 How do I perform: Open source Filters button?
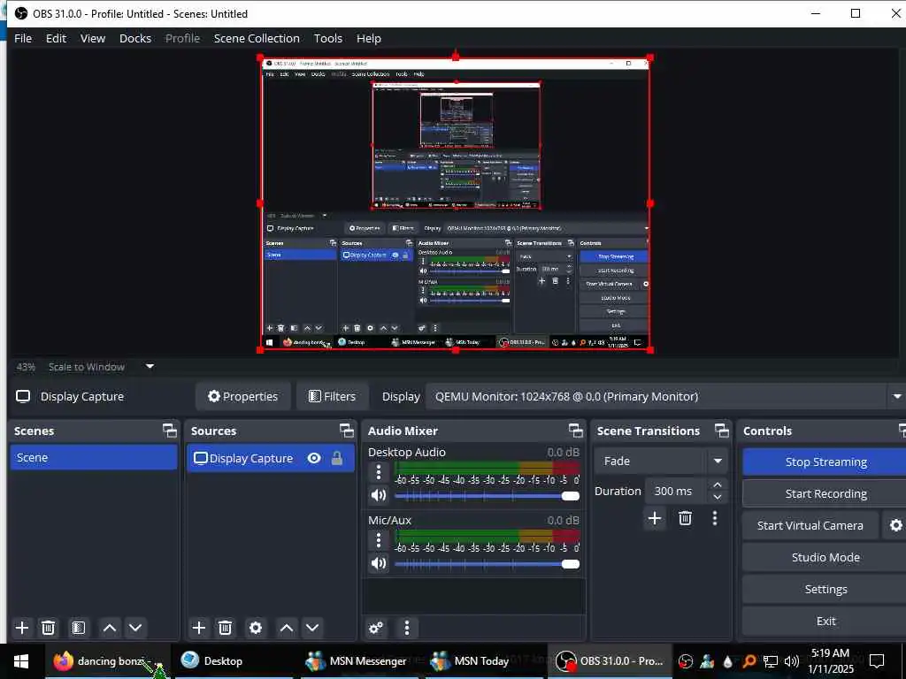point(333,396)
